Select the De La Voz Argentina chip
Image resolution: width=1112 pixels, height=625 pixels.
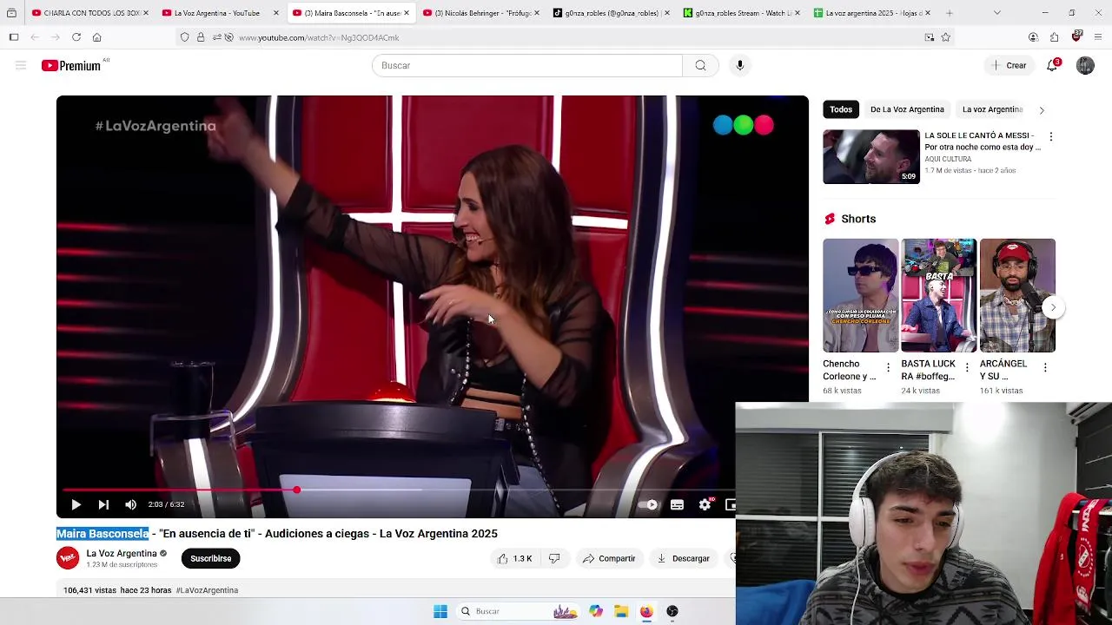pos(907,109)
